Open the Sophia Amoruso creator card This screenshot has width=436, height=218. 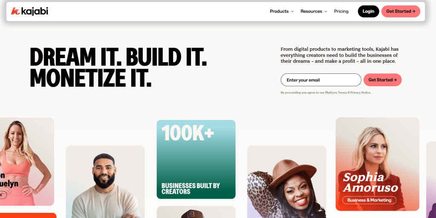[377, 164]
